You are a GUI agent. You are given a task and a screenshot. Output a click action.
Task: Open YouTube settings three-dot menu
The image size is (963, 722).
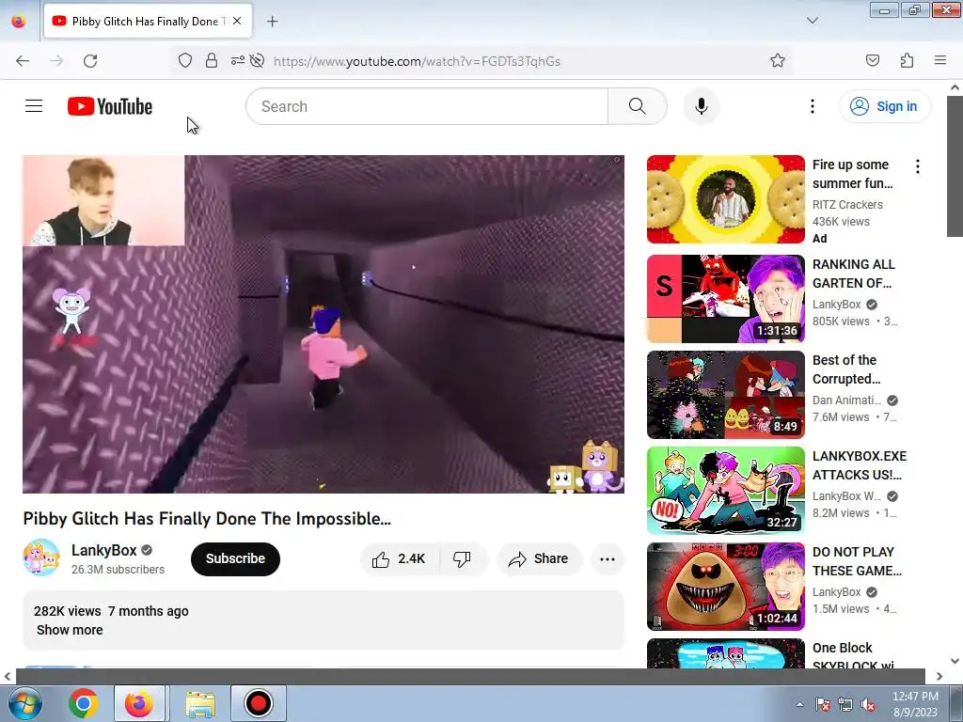tap(812, 106)
